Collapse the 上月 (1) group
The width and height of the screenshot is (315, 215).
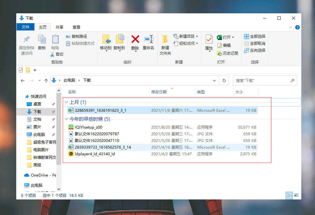66,102
